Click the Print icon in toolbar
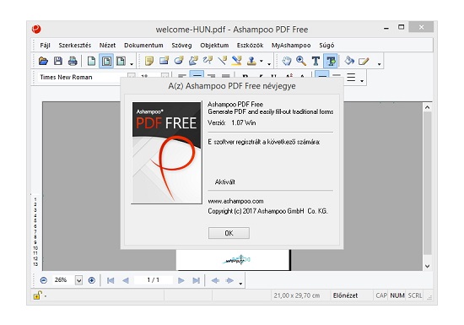This screenshot has height=325, width=464. pyautogui.click(x=73, y=61)
